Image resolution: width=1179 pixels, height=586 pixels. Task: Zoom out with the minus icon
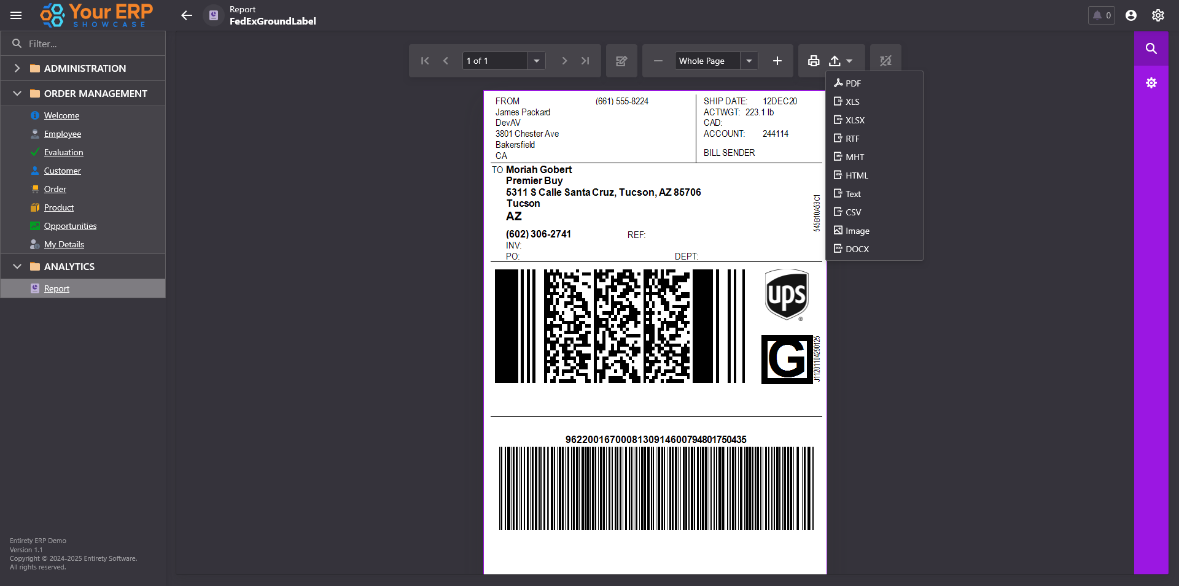[658, 61]
